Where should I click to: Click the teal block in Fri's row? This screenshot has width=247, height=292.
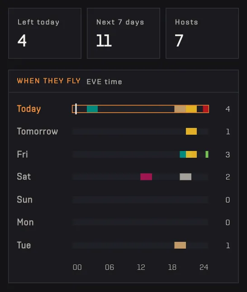(183, 155)
